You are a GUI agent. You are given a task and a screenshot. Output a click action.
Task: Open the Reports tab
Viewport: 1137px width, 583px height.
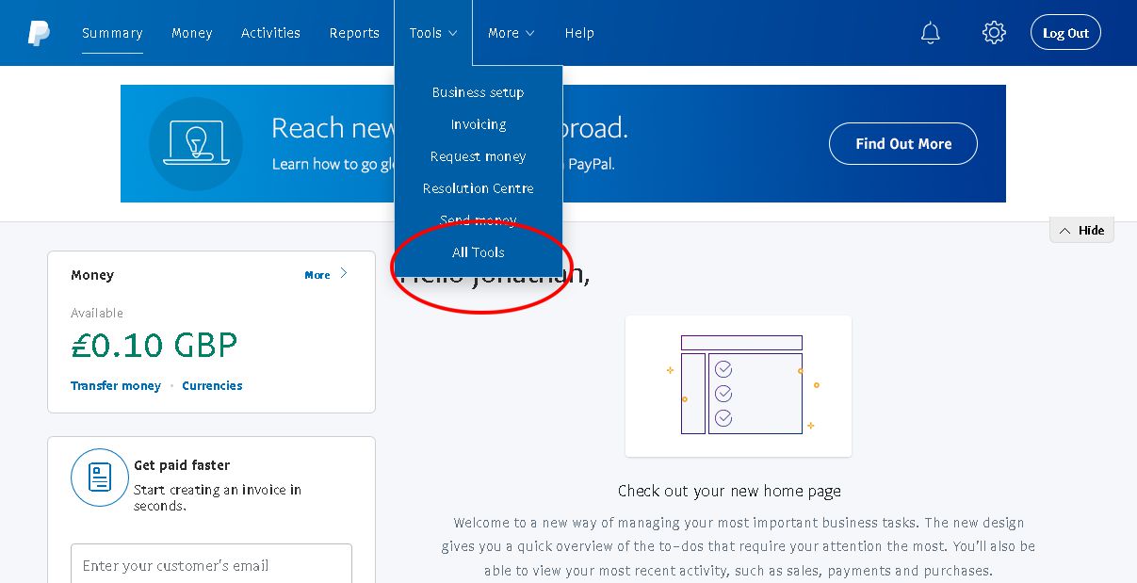pyautogui.click(x=354, y=33)
